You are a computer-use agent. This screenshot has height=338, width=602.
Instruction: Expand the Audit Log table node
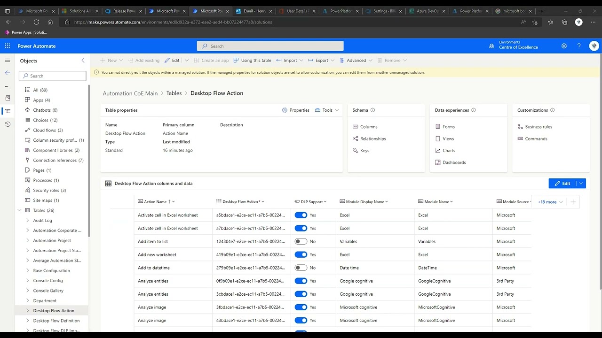pos(28,220)
